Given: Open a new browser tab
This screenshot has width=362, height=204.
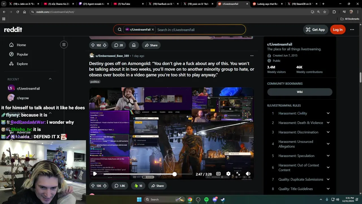Looking at the screenshot, I should click(323, 4).
